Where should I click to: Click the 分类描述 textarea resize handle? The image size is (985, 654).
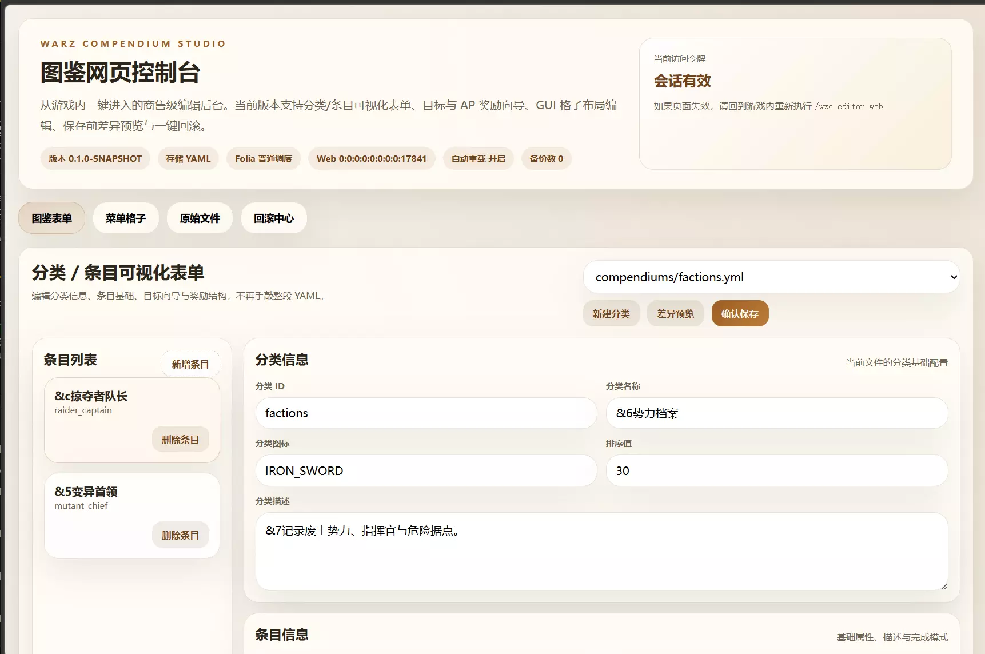click(x=943, y=586)
